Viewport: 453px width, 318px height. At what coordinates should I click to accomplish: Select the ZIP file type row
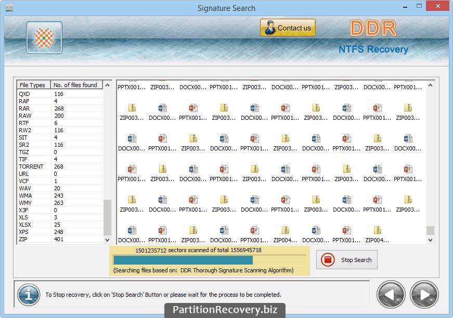[60, 239]
